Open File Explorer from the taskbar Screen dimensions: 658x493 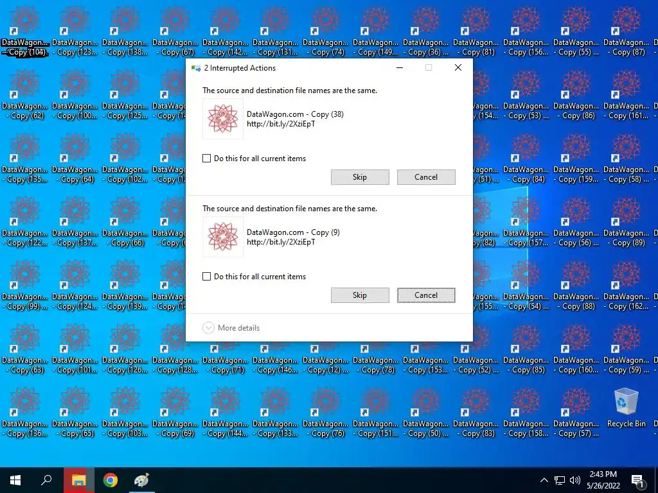tap(79, 480)
